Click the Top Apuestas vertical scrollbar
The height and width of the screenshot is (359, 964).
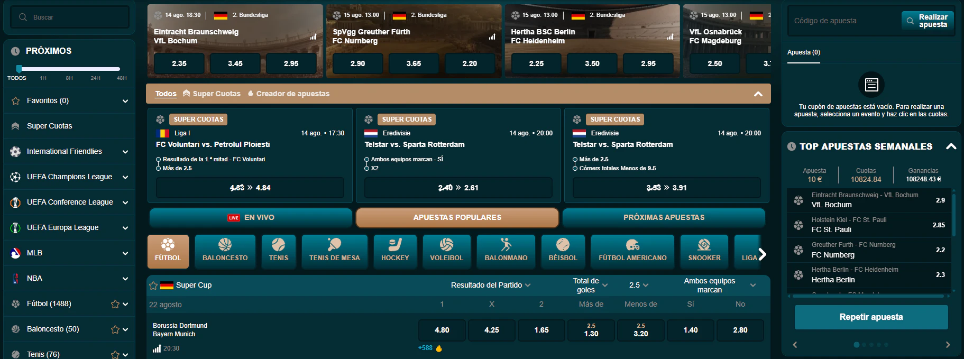[x=954, y=216]
